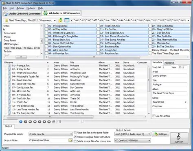
Task: Select the Deep Forest folder in the tree
Action: [x=10, y=41]
